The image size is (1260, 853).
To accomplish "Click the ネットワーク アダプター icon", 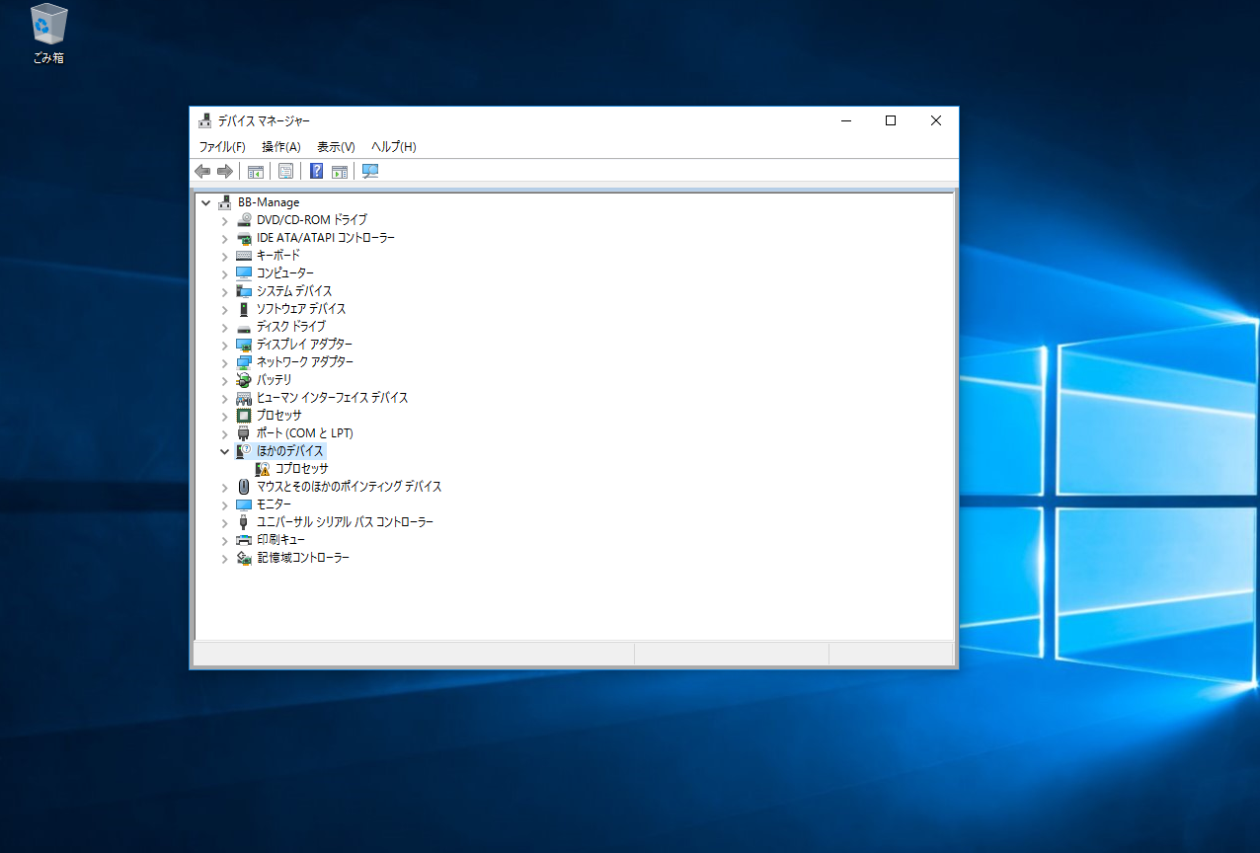I will tap(244, 362).
